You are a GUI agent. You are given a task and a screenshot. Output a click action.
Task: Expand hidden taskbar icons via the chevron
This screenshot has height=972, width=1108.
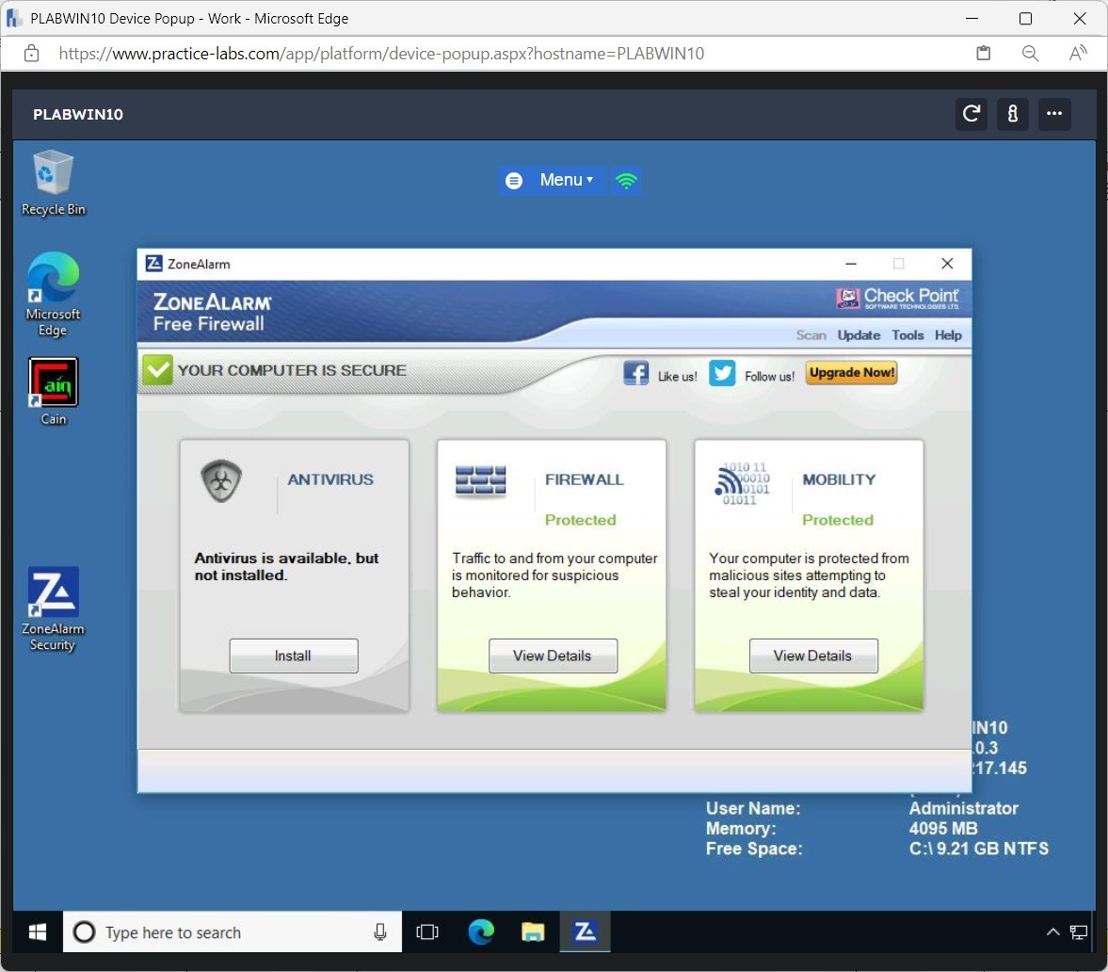[1052, 931]
